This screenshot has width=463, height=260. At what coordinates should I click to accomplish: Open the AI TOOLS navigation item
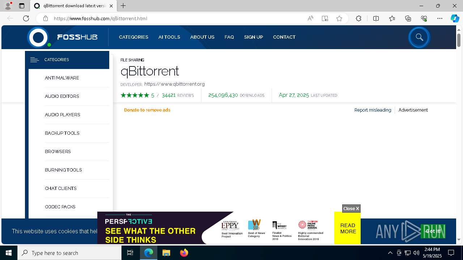click(169, 37)
